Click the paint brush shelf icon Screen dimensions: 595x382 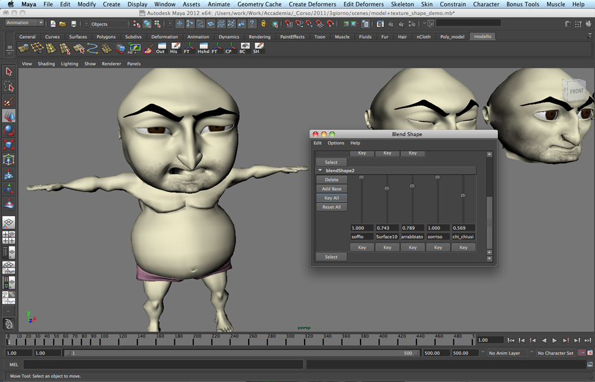[x=149, y=50]
